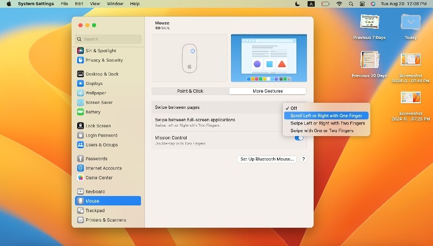Image resolution: width=433 pixels, height=246 pixels.
Task: Open the Wi-Fi menu bar icon
Action: pyautogui.click(x=339, y=4)
